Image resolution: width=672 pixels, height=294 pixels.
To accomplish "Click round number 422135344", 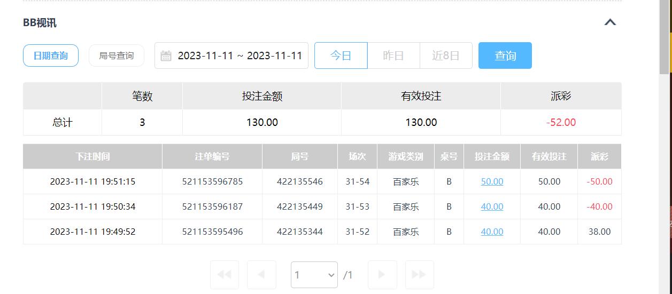I will click(x=300, y=232).
